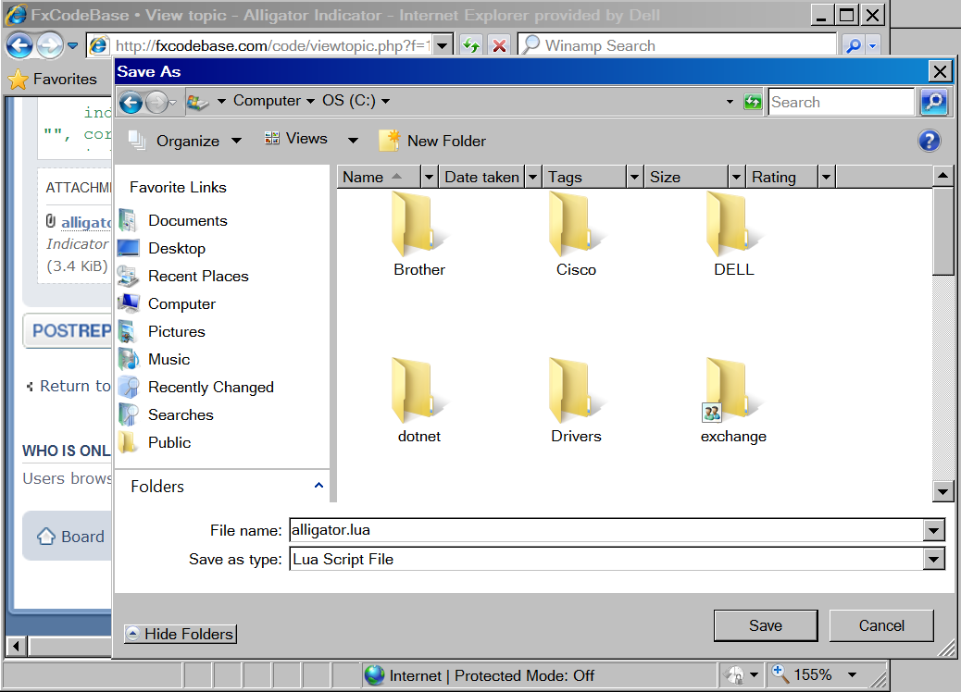Screen dimensions: 961x692
Task: Open the Drivers folder
Action: pyautogui.click(x=576, y=401)
